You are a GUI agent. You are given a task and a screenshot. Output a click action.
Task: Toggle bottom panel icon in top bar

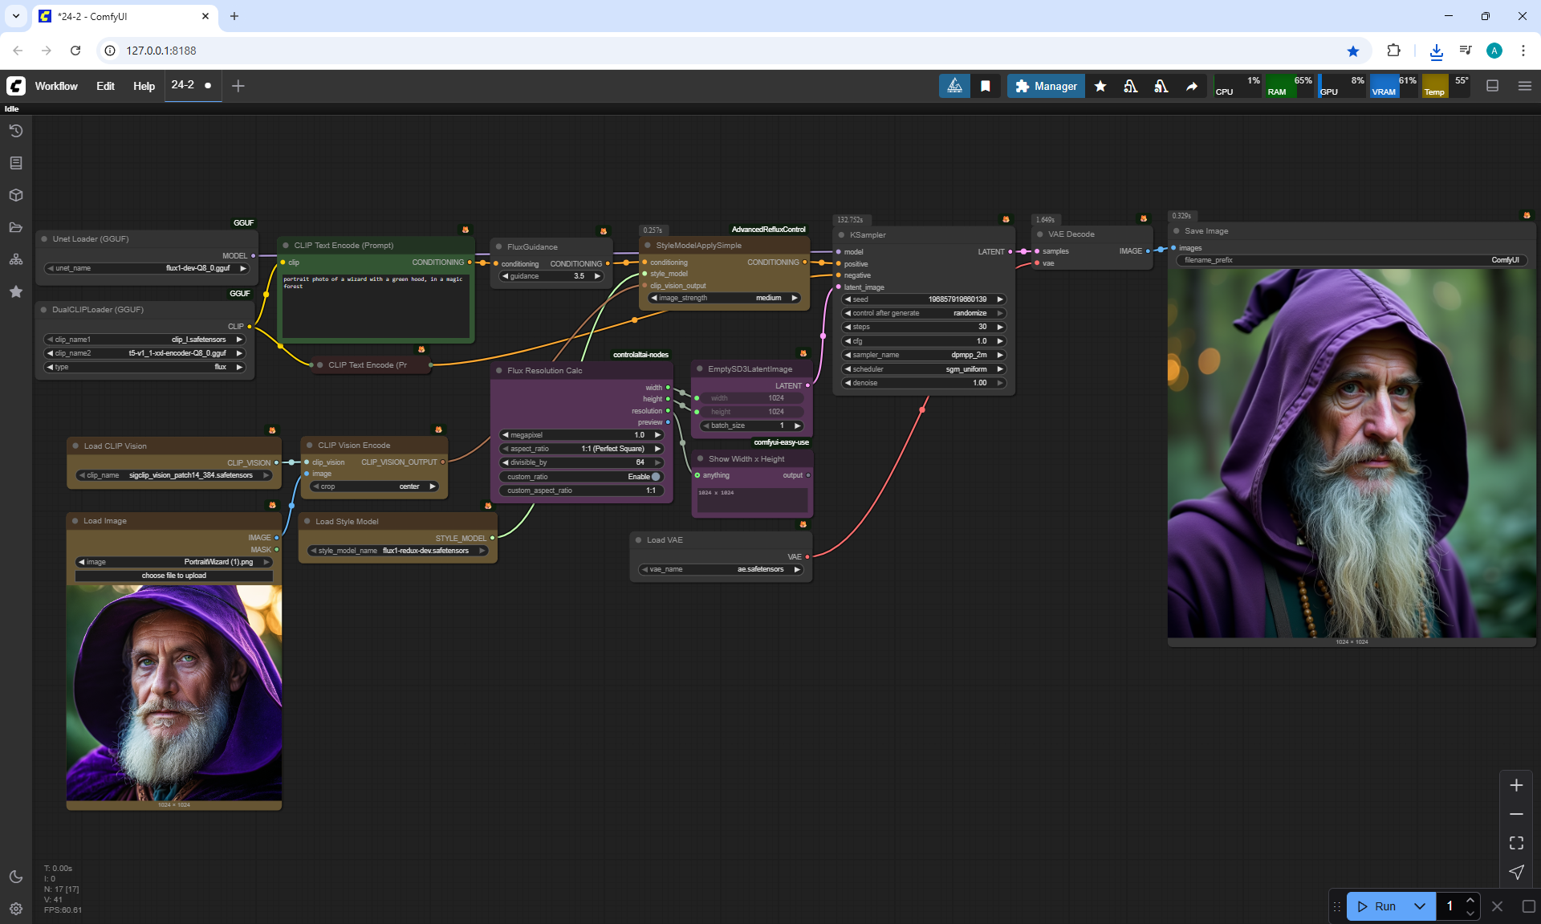point(1493,86)
